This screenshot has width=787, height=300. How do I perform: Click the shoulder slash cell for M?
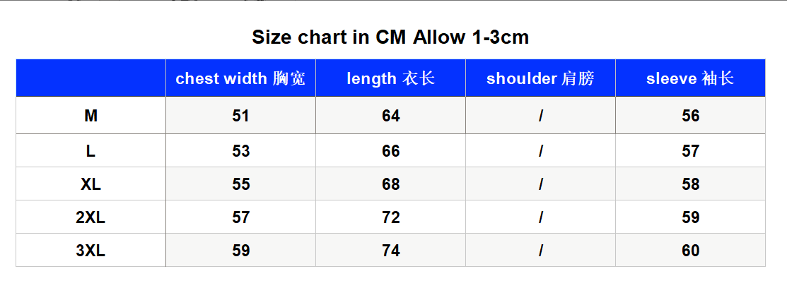(540, 116)
